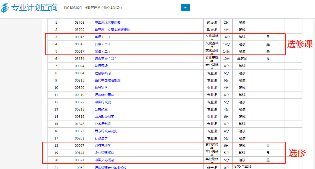Open the 行政组织理论 course link
Viewport: 315px width, 169px height.
[104, 95]
